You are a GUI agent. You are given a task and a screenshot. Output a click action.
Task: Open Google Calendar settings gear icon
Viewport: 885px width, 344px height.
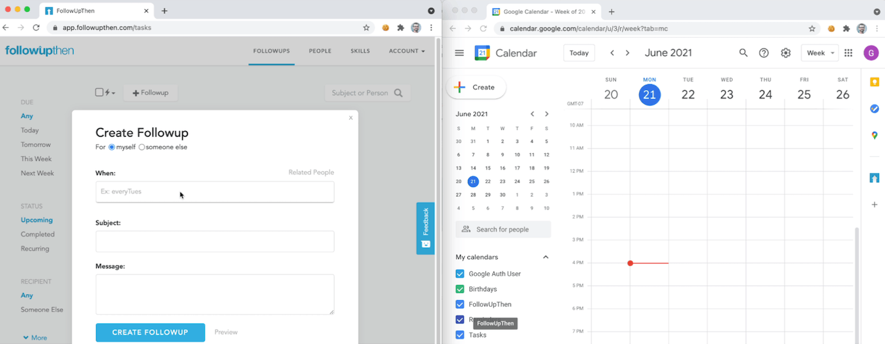click(x=786, y=53)
